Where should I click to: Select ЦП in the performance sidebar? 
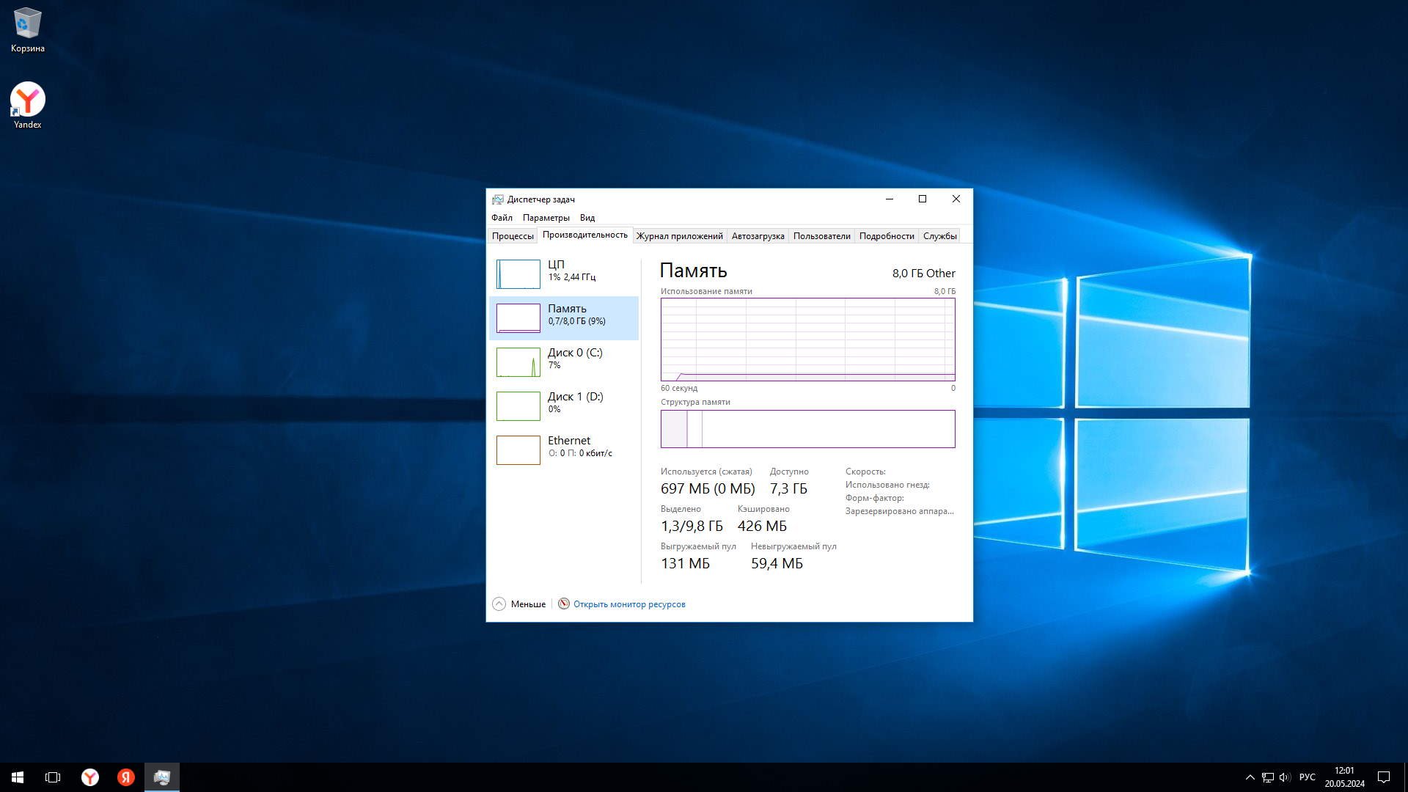click(563, 274)
